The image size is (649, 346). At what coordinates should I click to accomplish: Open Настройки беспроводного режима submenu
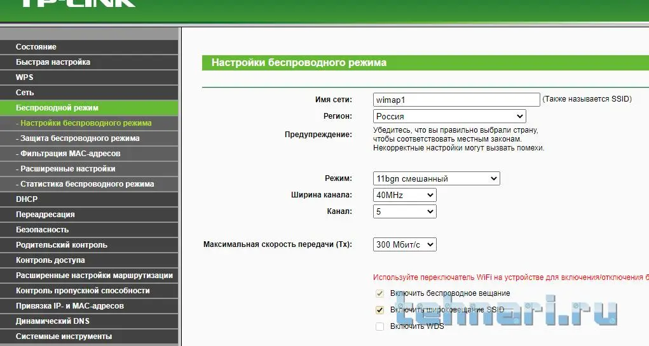tap(89, 123)
